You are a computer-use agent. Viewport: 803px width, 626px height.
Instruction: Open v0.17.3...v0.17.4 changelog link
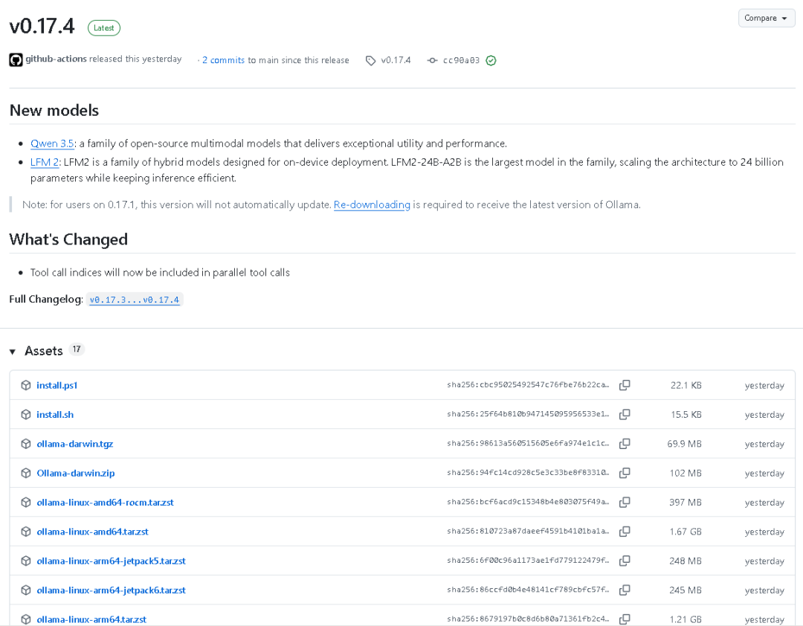click(134, 300)
